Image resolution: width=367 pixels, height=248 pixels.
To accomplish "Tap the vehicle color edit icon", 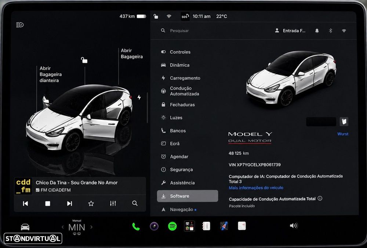I will tap(344, 122).
